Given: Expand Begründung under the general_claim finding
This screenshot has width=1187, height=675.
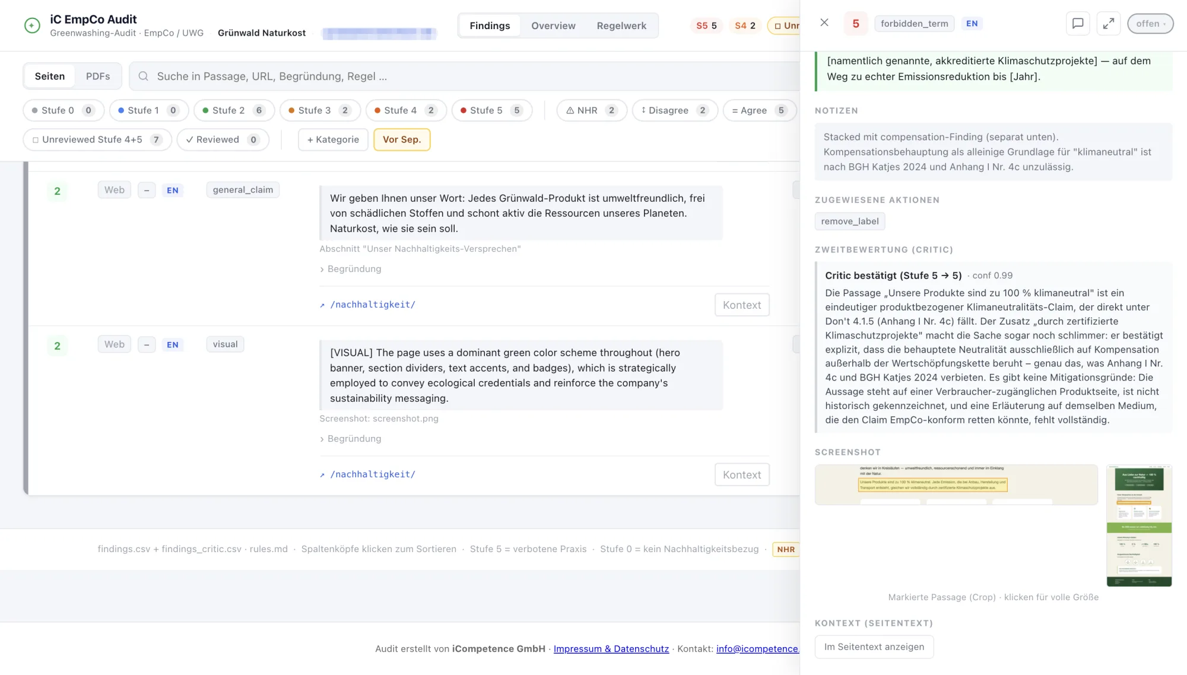Looking at the screenshot, I should (x=350, y=269).
